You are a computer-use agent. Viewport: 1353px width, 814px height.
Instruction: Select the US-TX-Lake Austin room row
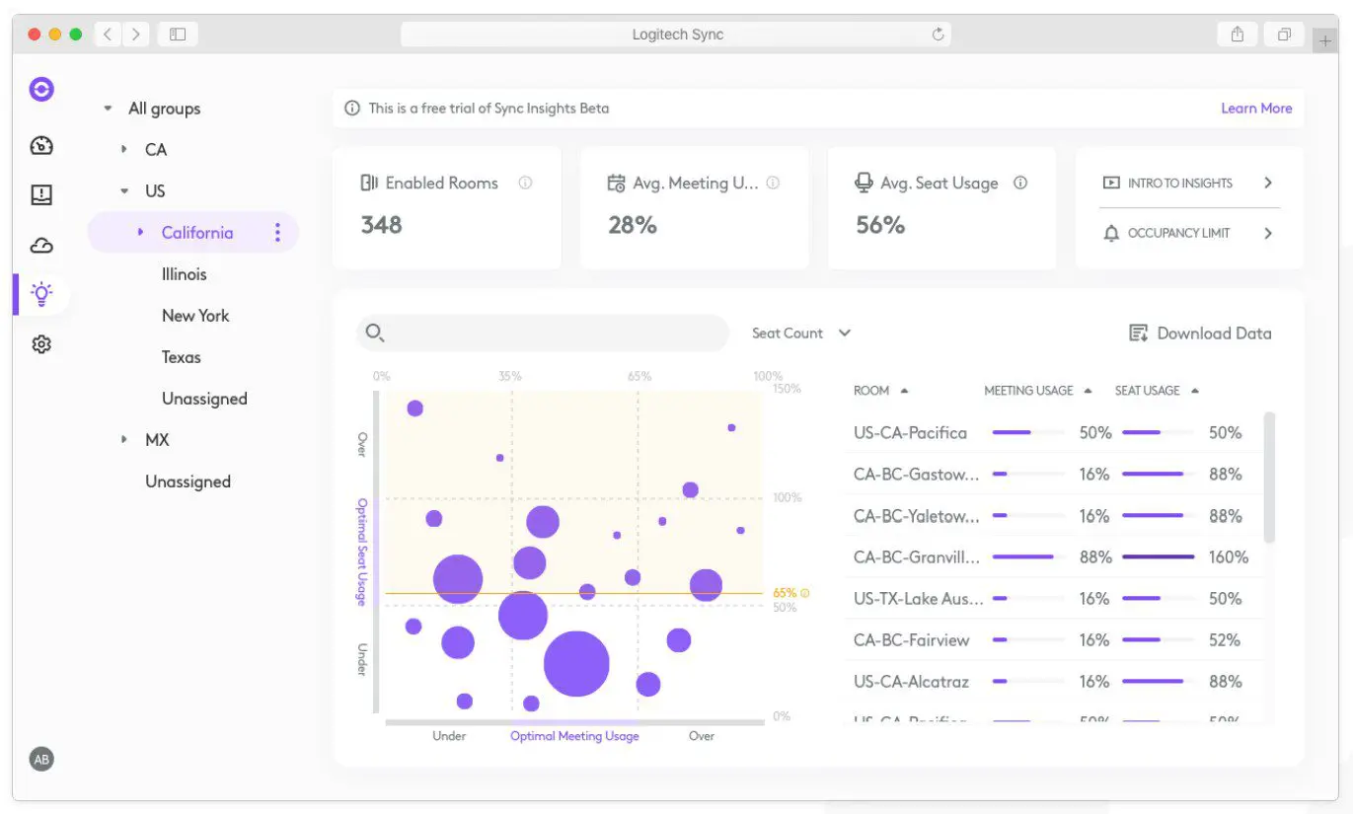click(1054, 598)
